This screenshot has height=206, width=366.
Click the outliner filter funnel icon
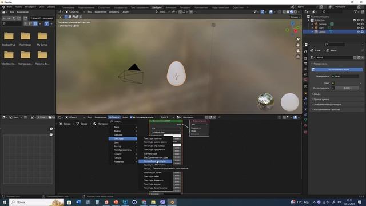356,11
